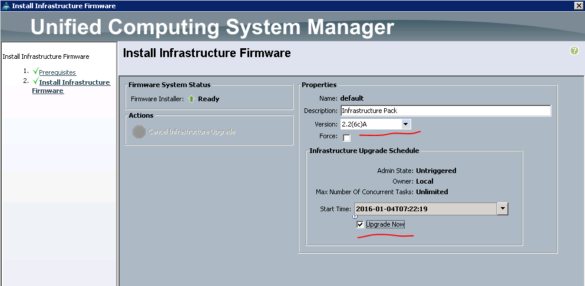Image resolution: width=585 pixels, height=286 pixels.
Task: Click the Firmware System Status group title
Action: 170,85
